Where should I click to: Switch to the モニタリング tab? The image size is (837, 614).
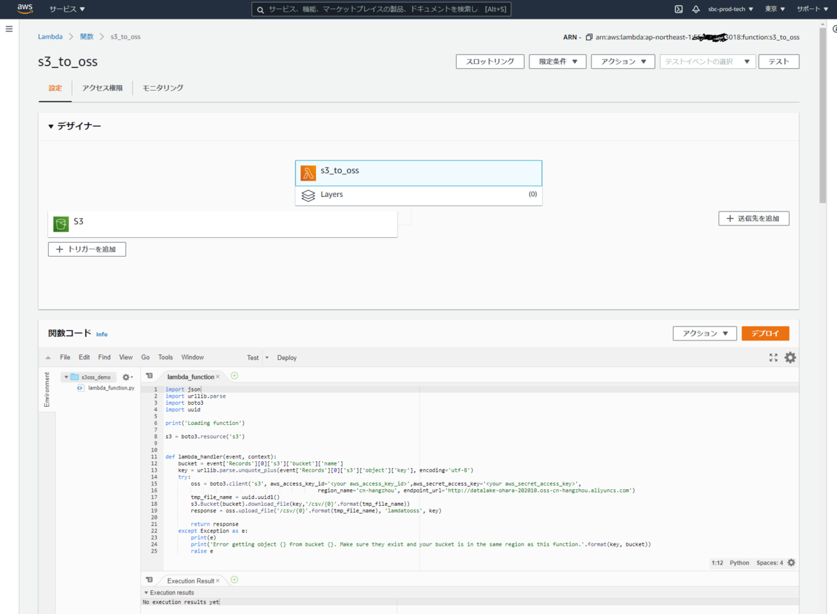(x=163, y=88)
